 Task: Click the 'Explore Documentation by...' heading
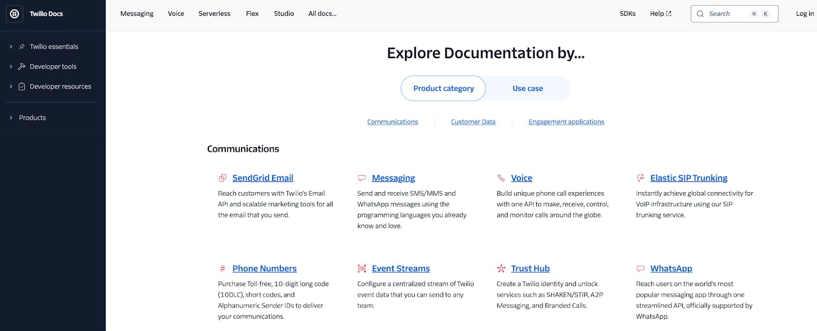point(486,53)
